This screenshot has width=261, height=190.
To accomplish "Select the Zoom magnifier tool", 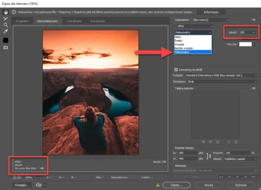I will coord(6,25).
